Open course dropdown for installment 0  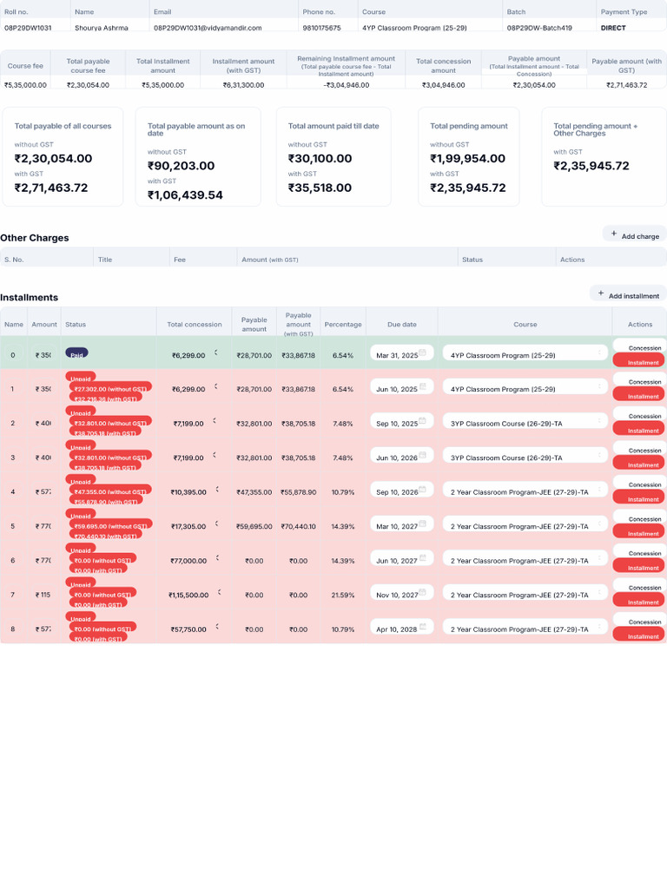tap(525, 354)
